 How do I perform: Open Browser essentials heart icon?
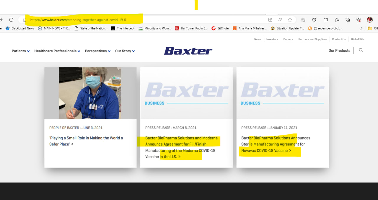[x=359, y=20]
